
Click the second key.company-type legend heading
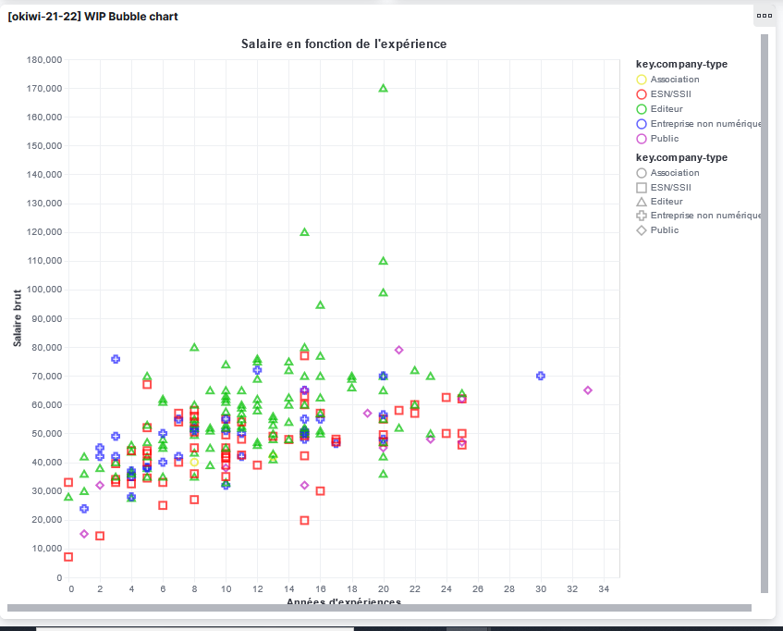coord(681,157)
